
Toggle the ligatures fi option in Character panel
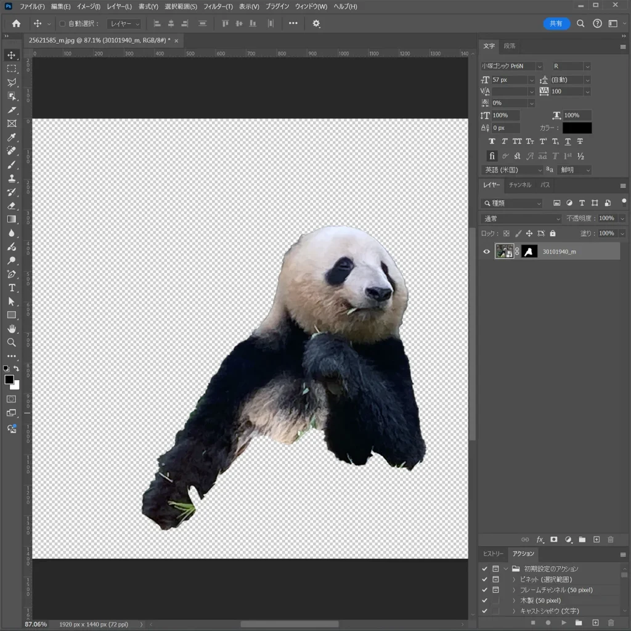pos(491,155)
